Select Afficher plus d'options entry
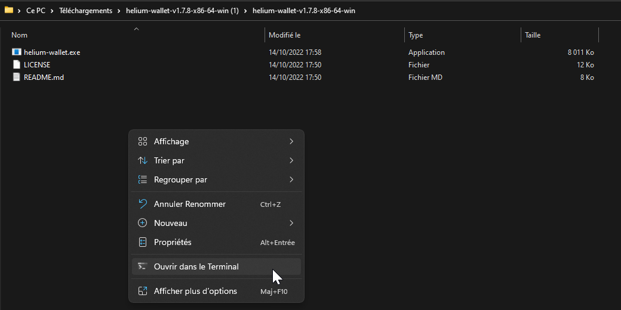This screenshot has width=621, height=310. [195, 292]
